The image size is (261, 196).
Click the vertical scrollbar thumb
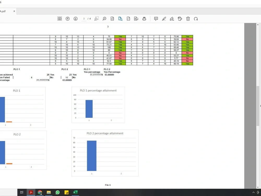tap(258, 106)
